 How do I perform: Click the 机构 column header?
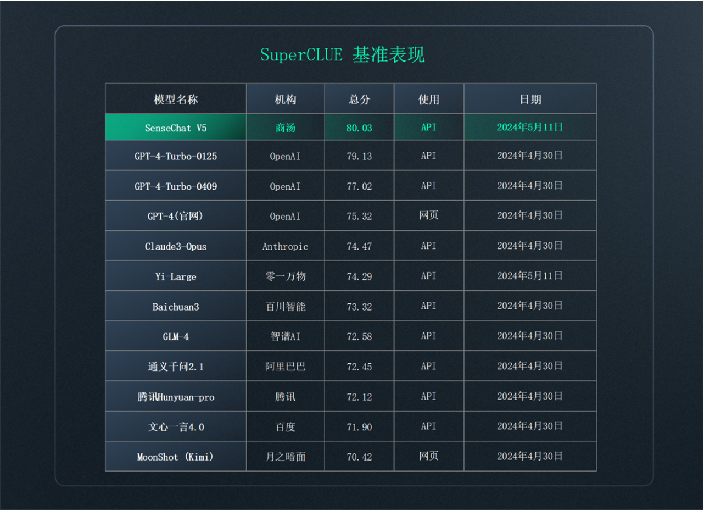[285, 99]
